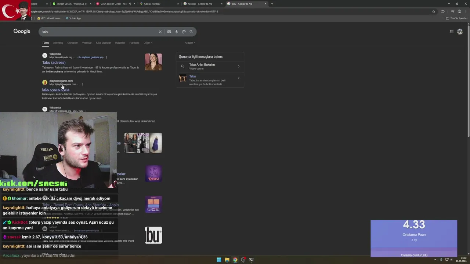Select the Videolar search filter
Screen dimensions: 470x264
click(87, 43)
